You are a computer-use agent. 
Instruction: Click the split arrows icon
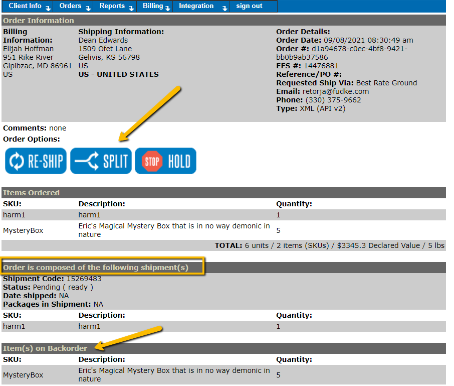coord(87,161)
